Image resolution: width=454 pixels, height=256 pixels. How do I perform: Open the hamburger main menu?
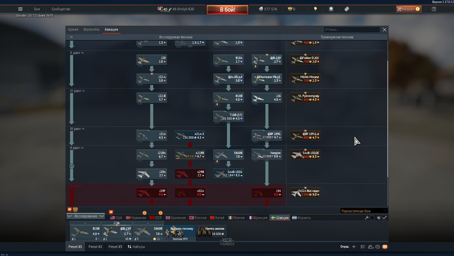point(20,9)
